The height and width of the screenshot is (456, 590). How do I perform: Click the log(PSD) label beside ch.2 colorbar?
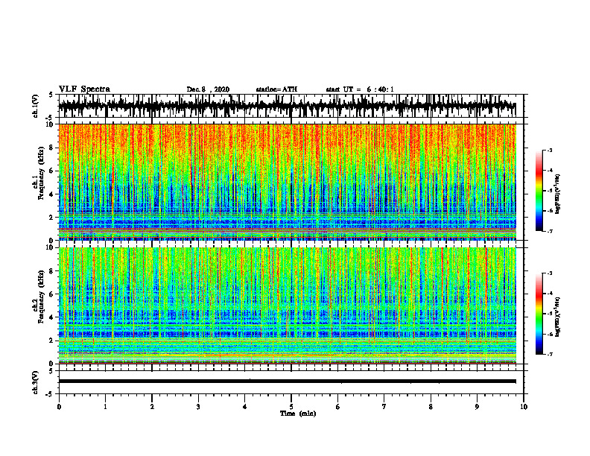[x=558, y=317]
